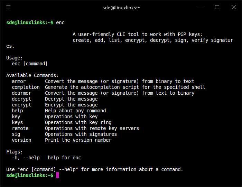Screen dimensions: 242x187
Task: Click the typed "enc" command on first line
Action: 60,22
